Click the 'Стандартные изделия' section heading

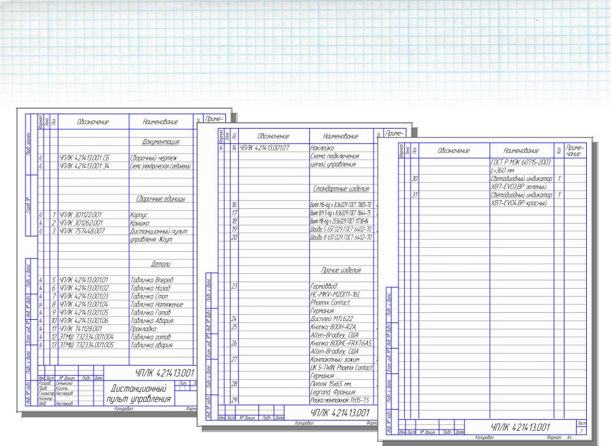341,189
